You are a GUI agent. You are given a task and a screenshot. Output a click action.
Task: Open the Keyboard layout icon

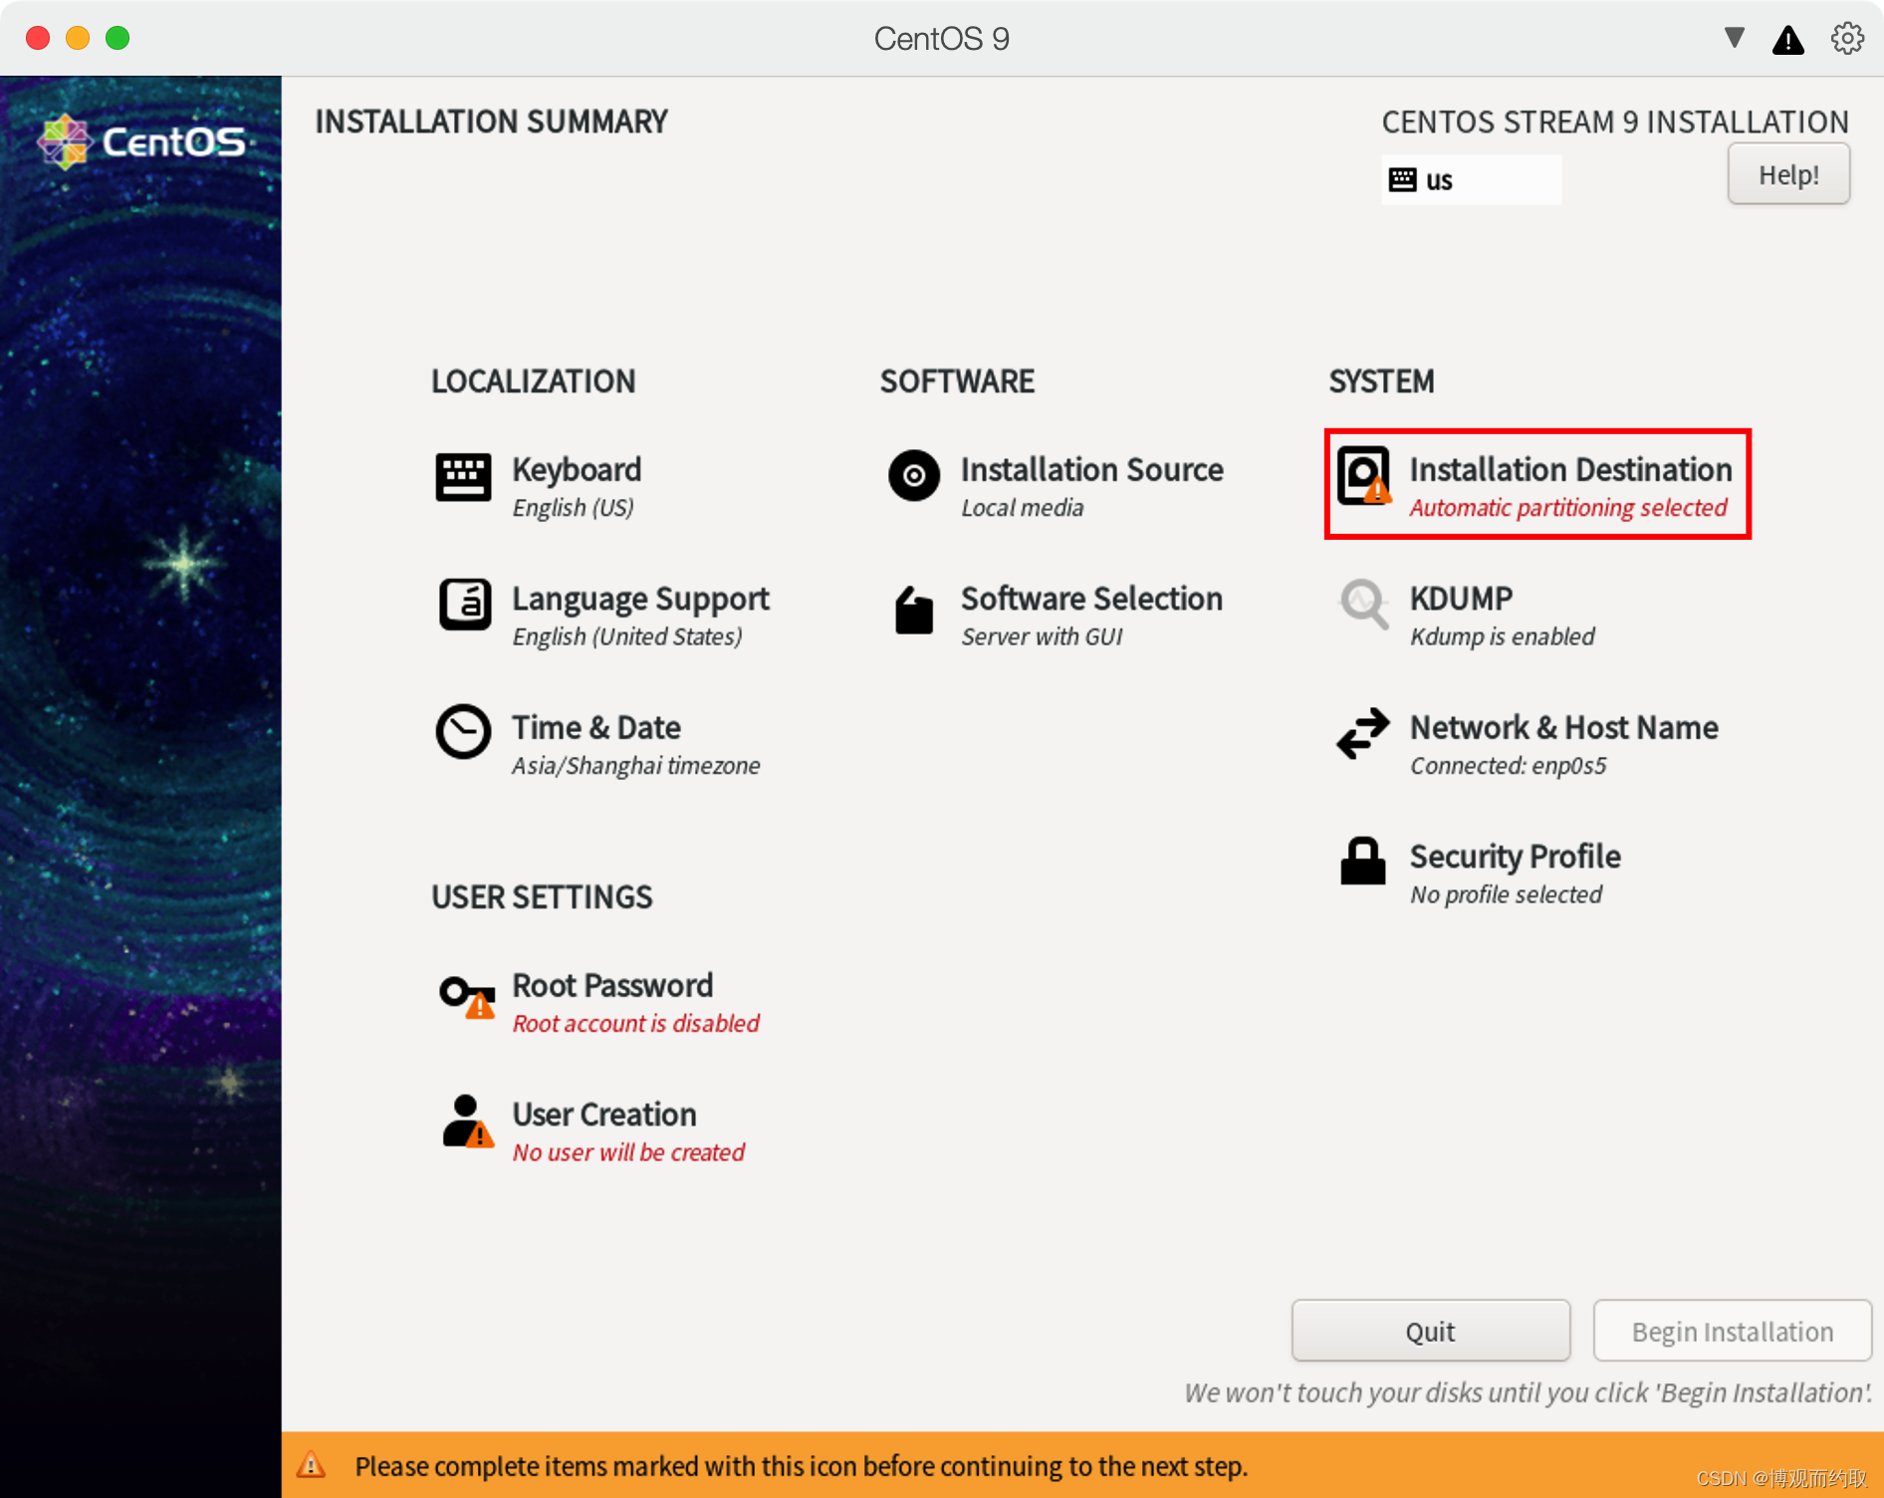point(463,477)
